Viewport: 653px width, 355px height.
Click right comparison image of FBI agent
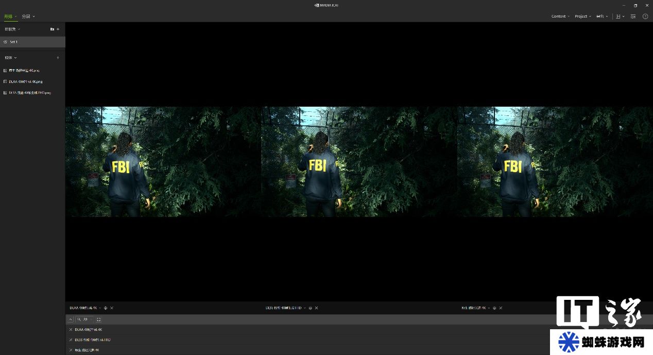coord(555,162)
